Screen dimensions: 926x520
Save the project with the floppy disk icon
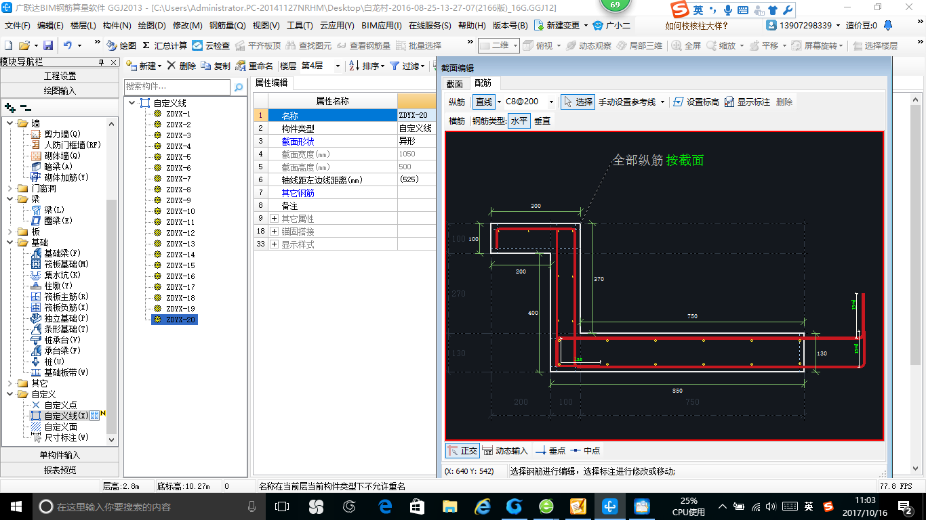[48, 45]
